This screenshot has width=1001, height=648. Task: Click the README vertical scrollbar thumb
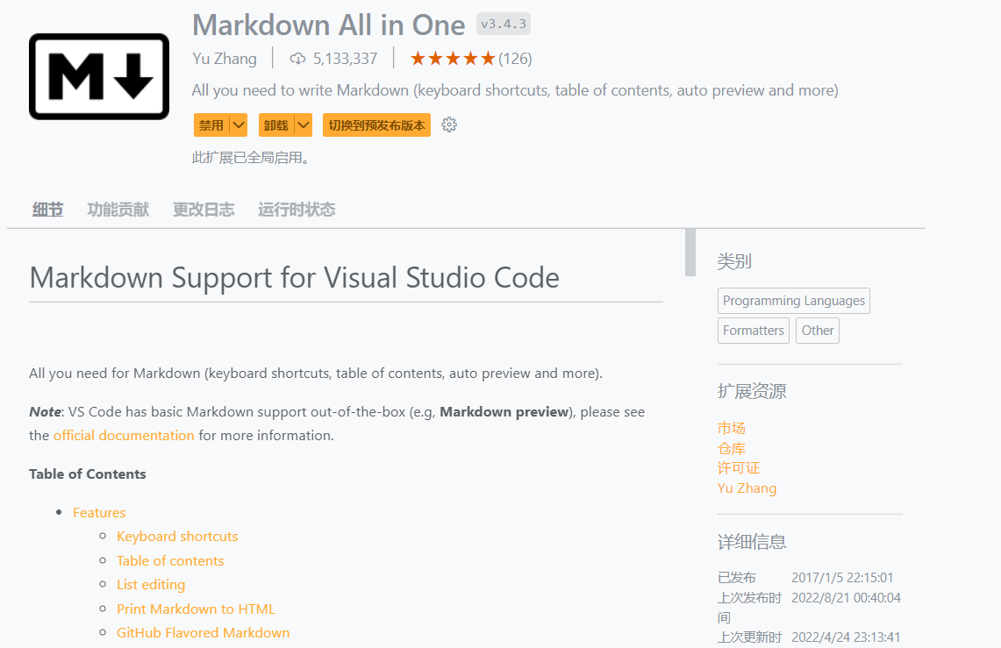point(690,253)
